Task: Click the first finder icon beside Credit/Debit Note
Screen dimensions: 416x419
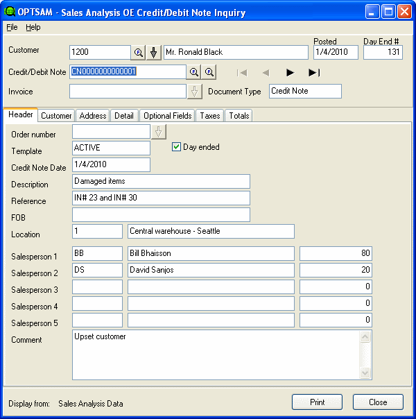Action: (x=194, y=72)
